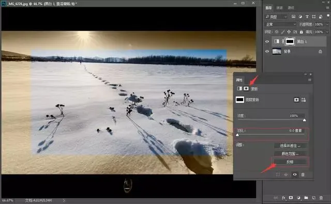This screenshot has width=331, height=204.
Task: Create a new layer group folder
Action: (x=306, y=198)
